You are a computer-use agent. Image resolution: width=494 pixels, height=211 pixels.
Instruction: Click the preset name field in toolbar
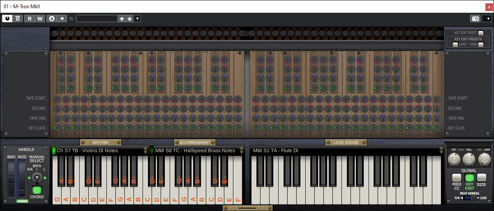pyautogui.click(x=97, y=19)
